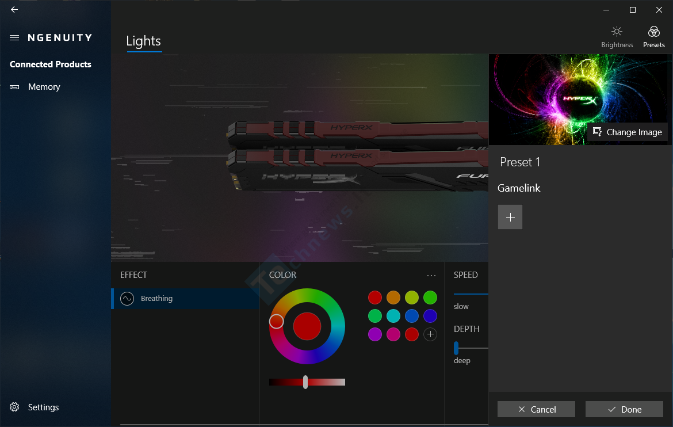Image resolution: width=673 pixels, height=427 pixels.
Task: Minimize the NGENUITY window
Action: point(606,9)
